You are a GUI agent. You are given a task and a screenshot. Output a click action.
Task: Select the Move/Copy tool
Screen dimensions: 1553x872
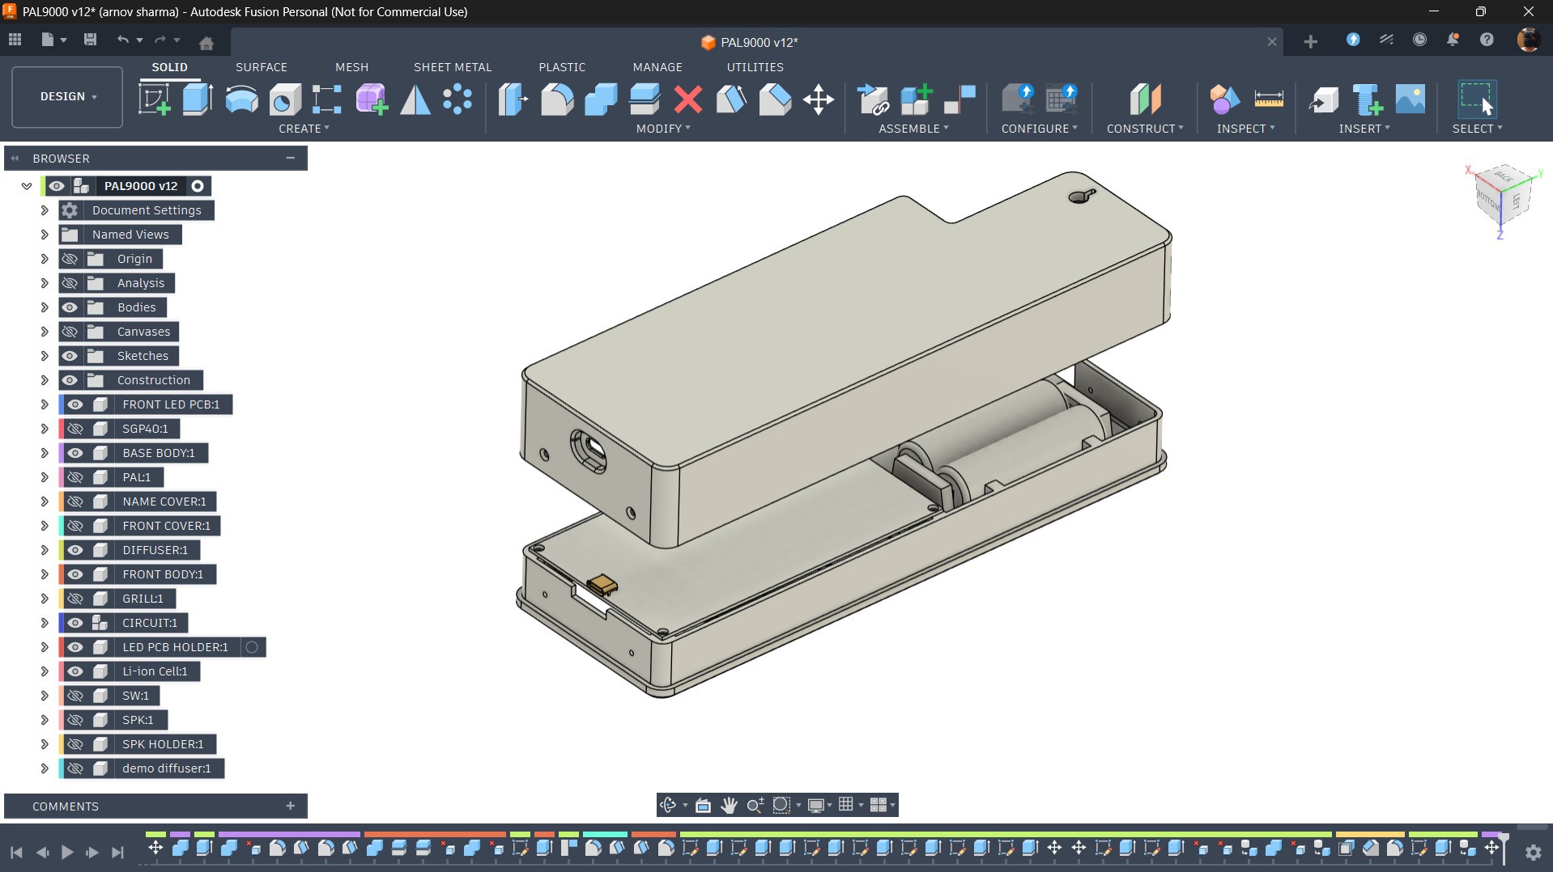(x=818, y=99)
